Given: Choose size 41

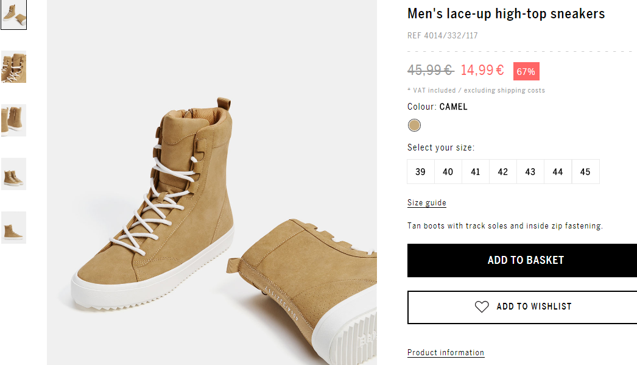Looking at the screenshot, I should [475, 171].
